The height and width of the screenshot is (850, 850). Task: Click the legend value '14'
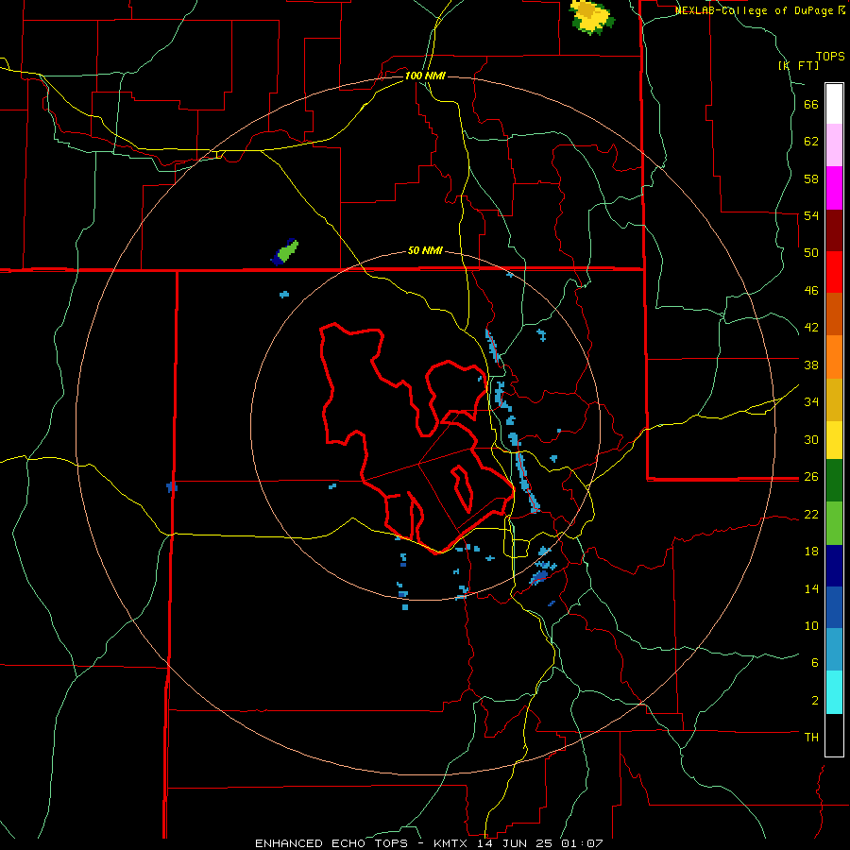[x=811, y=588]
